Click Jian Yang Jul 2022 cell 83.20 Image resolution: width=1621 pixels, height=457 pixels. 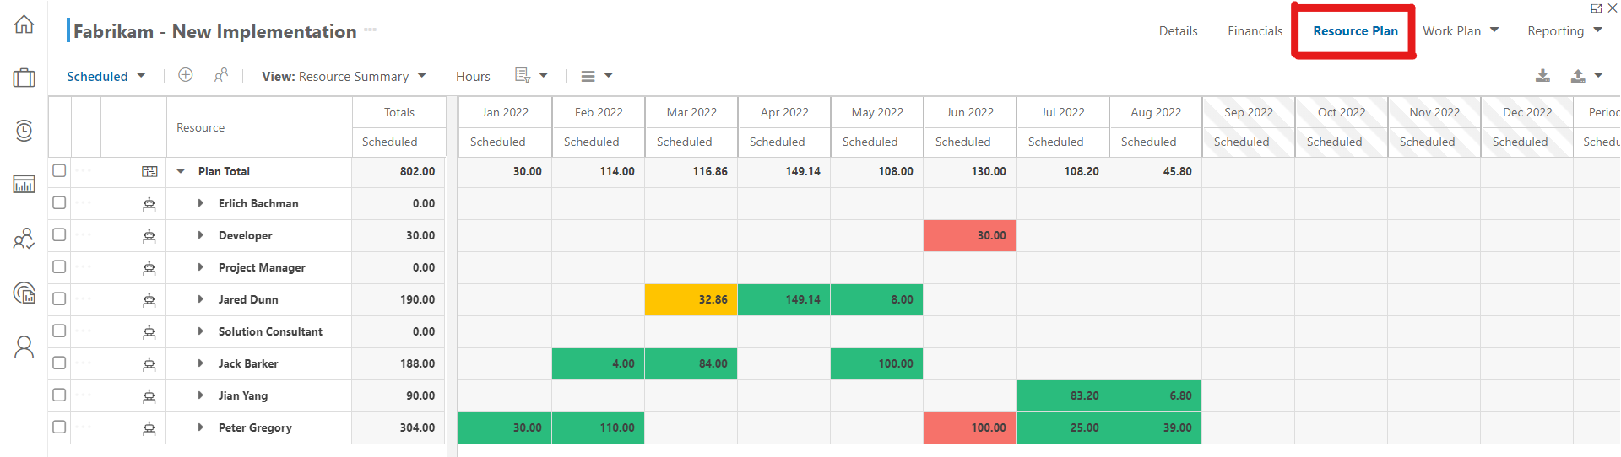[1062, 395]
